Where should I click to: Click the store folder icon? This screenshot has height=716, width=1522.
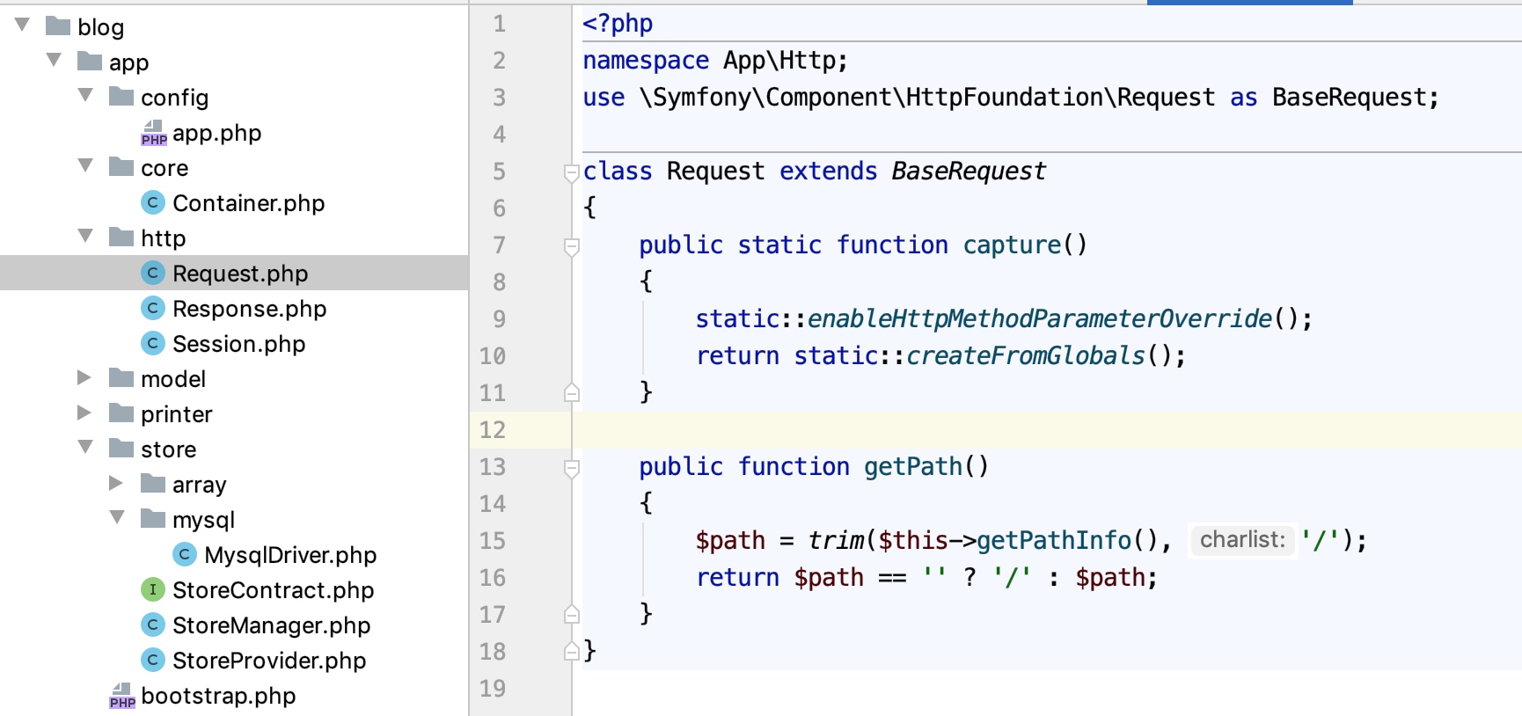tap(121, 448)
